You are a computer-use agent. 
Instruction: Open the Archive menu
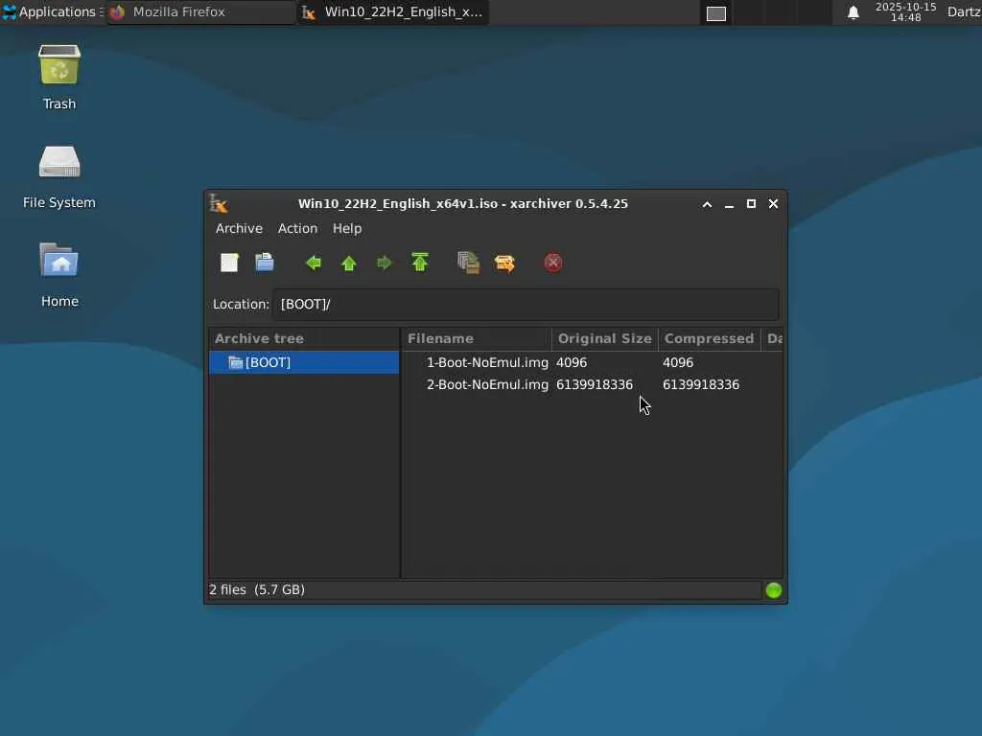(239, 229)
